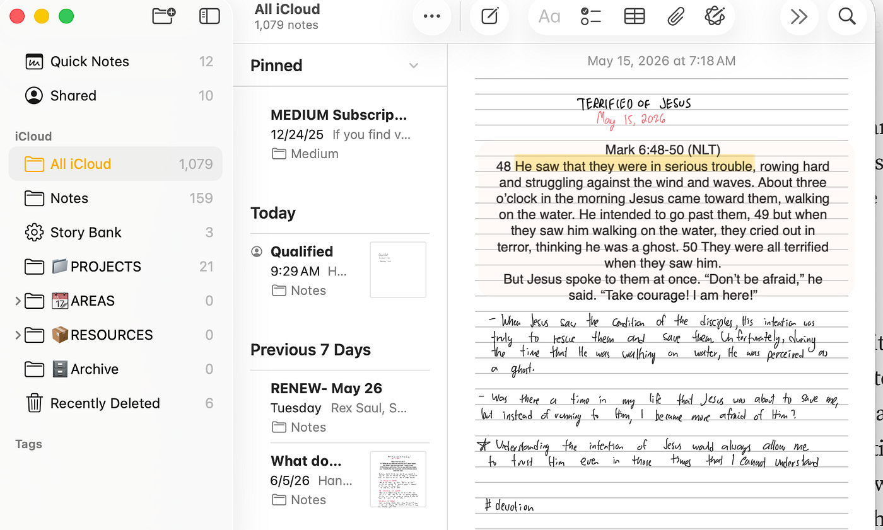This screenshot has height=530, width=883.
Task: Expand the RESOURCES folder chevron
Action: point(17,335)
